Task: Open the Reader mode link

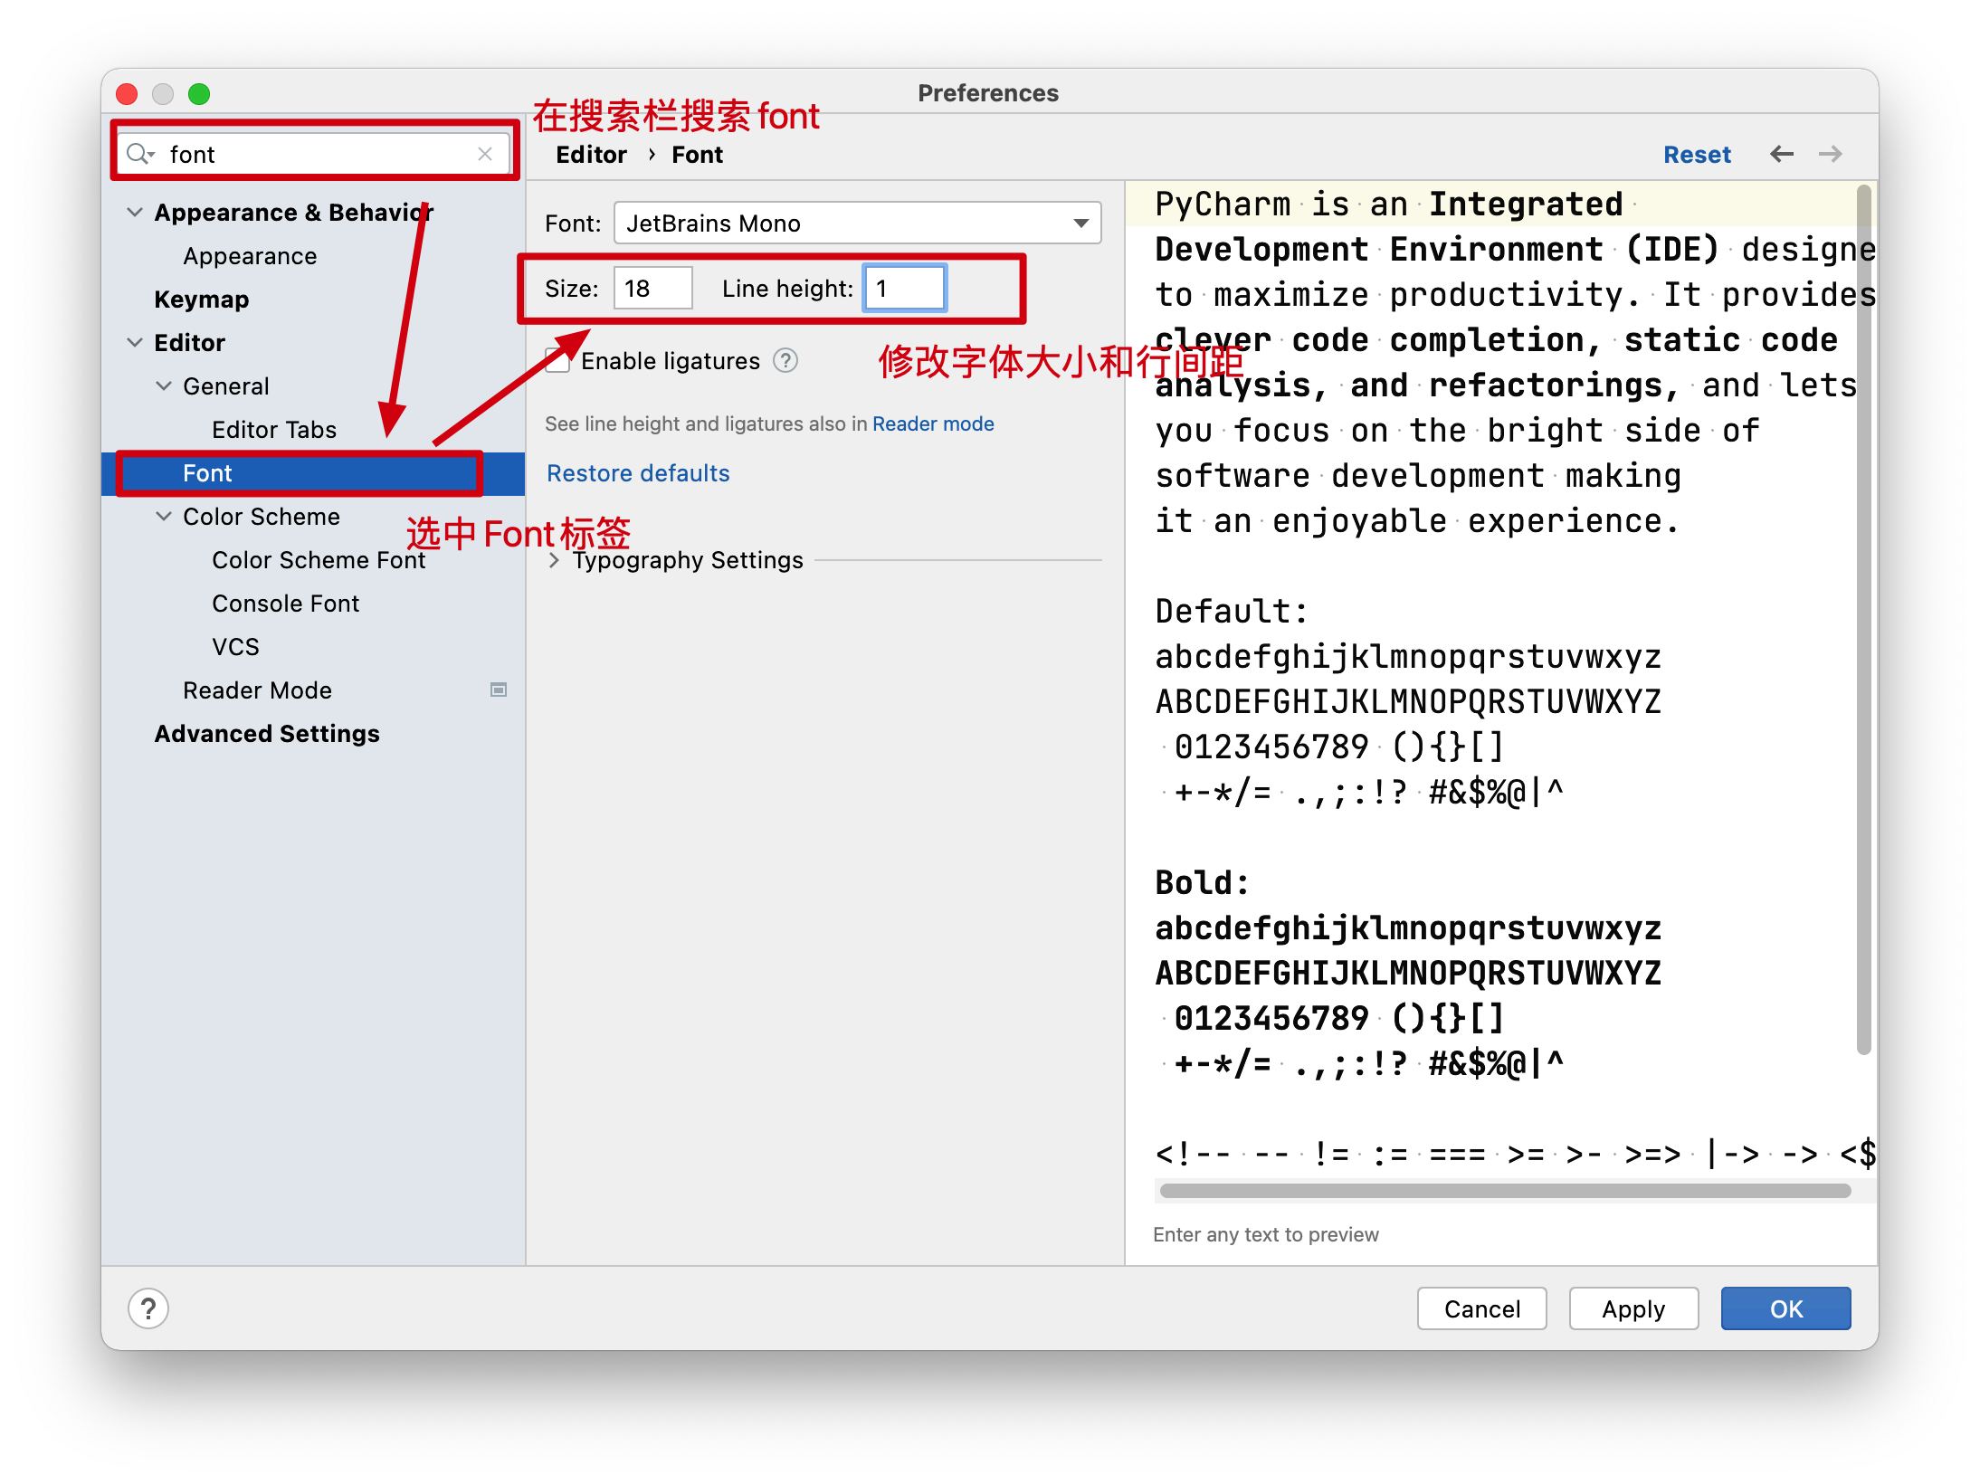Action: coord(932,423)
